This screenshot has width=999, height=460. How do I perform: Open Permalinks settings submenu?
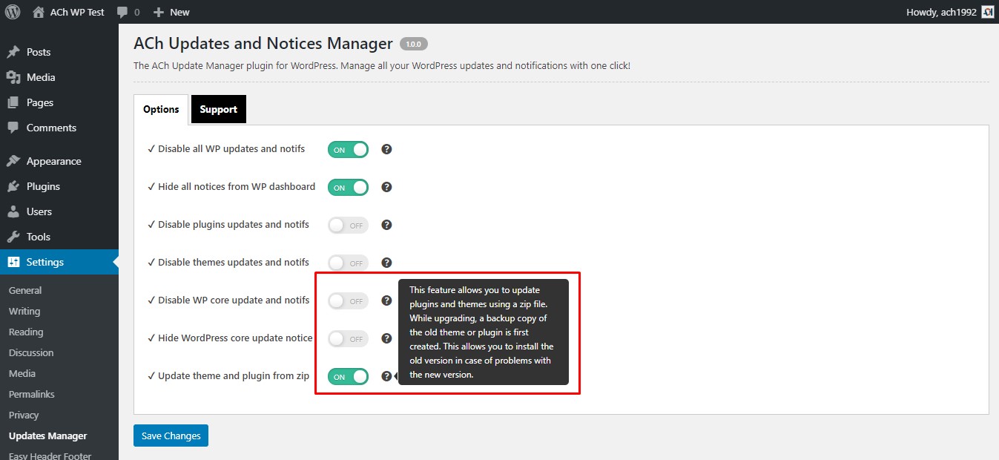(x=32, y=395)
